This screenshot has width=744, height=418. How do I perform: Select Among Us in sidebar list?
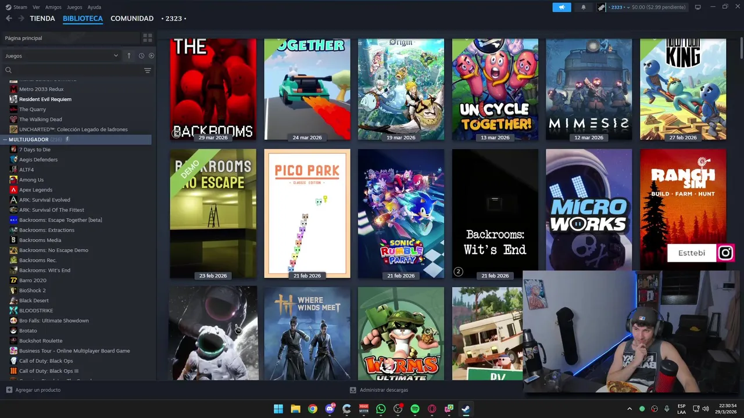(x=31, y=180)
